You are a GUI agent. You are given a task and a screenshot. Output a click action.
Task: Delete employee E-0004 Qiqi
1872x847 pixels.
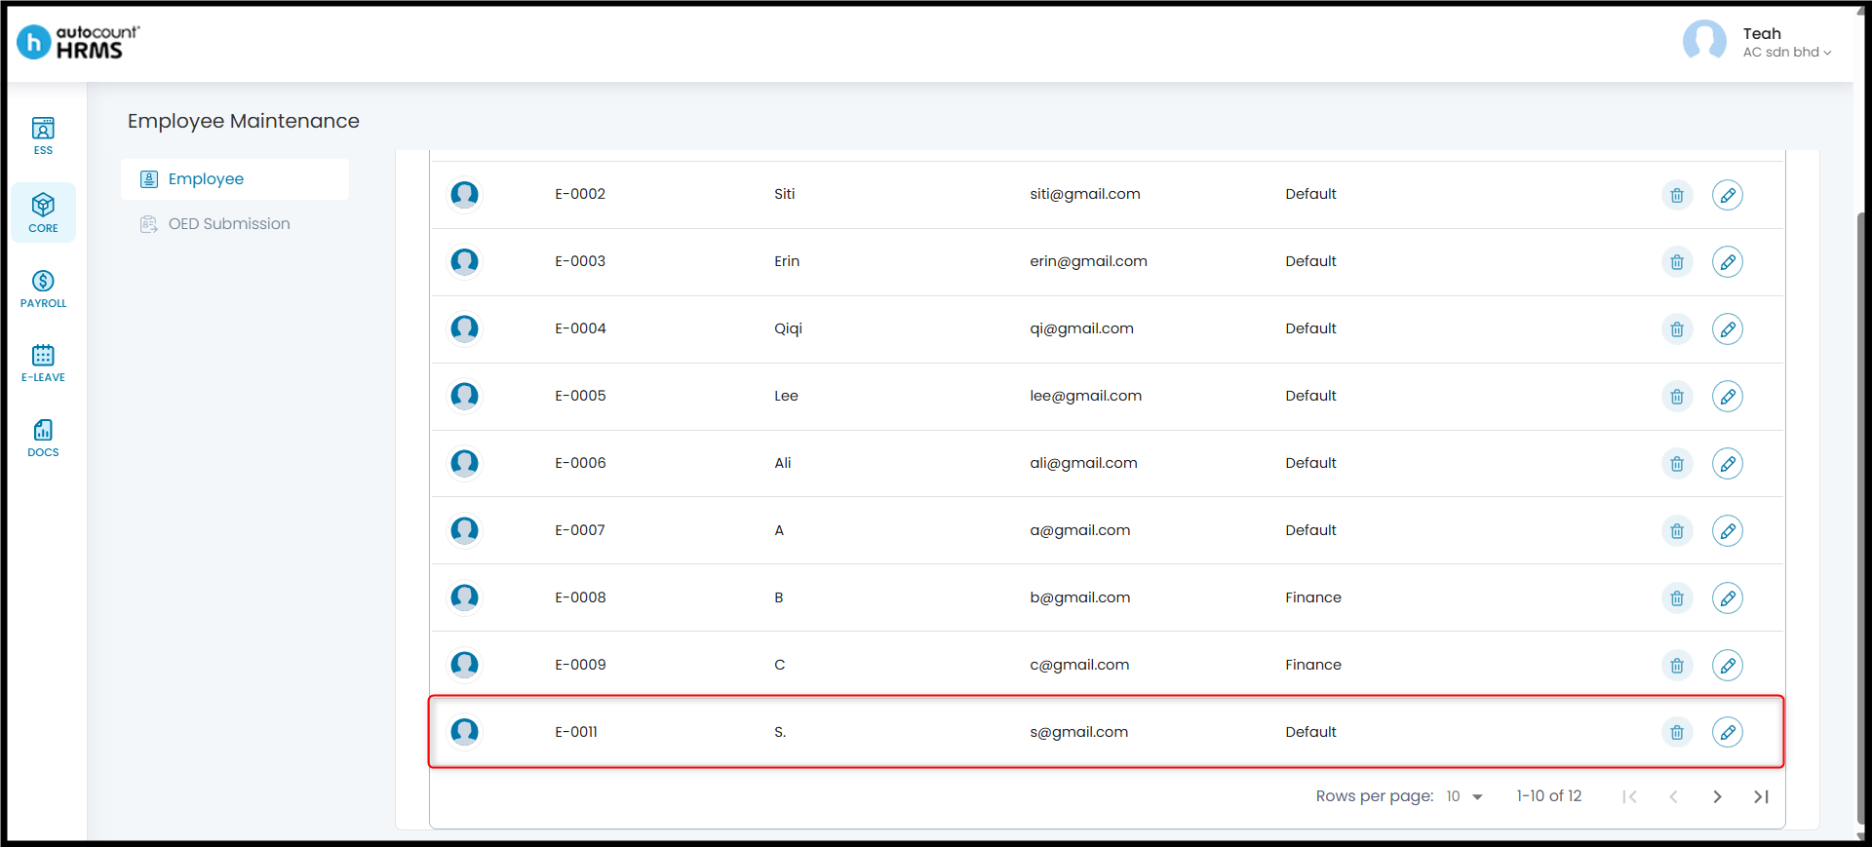click(x=1677, y=329)
